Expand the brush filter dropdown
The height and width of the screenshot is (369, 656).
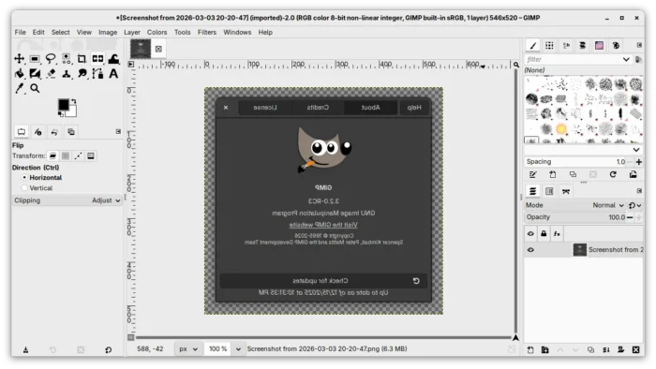point(626,59)
